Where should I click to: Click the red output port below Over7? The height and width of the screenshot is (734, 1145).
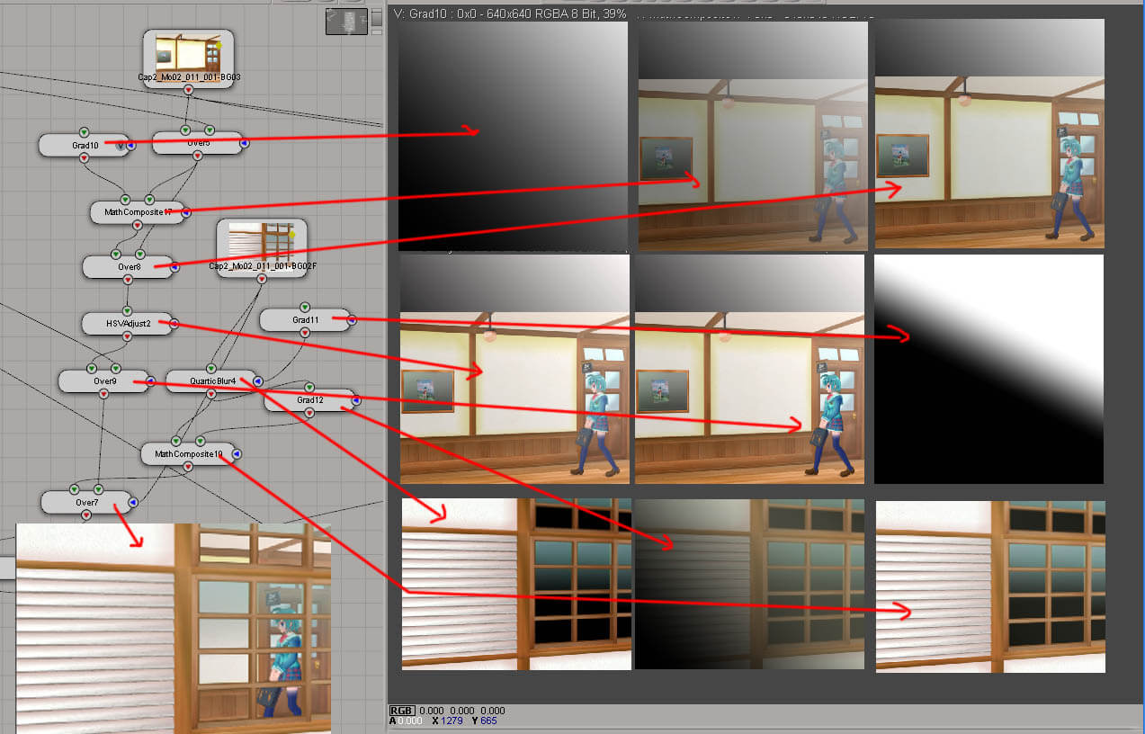point(86,515)
